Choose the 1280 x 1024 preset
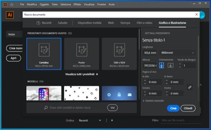The width and height of the screenshot is (211, 130). (x=119, y=54)
